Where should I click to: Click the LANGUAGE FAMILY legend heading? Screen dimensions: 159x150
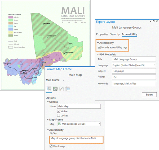15,14
